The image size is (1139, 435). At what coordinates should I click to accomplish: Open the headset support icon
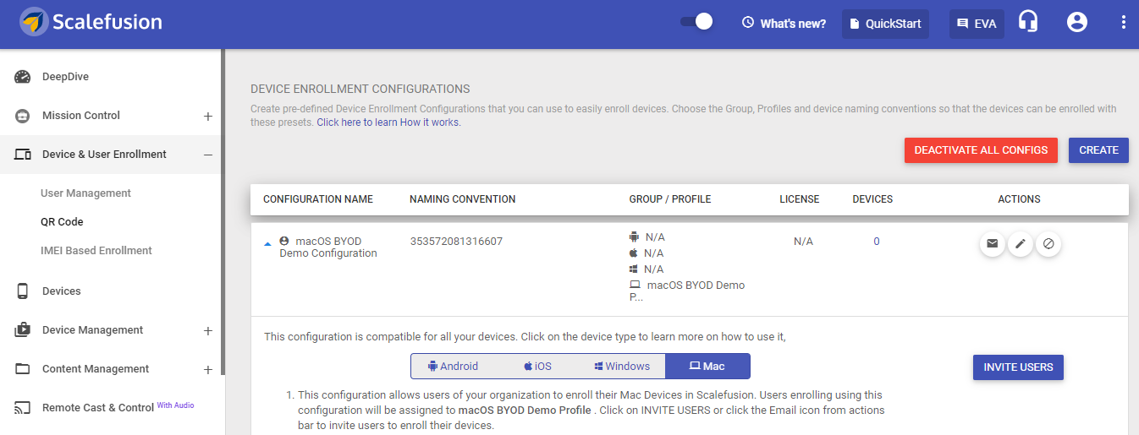click(x=1028, y=23)
